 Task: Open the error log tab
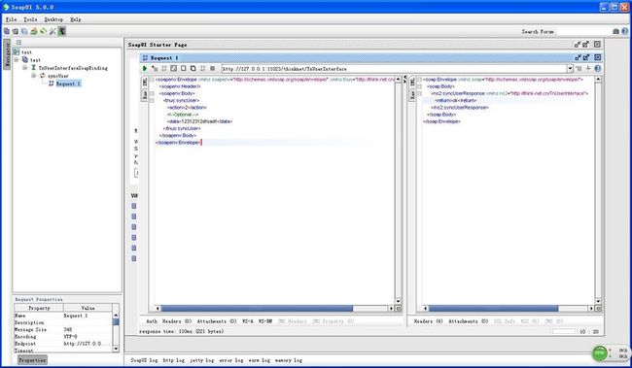click(231, 360)
